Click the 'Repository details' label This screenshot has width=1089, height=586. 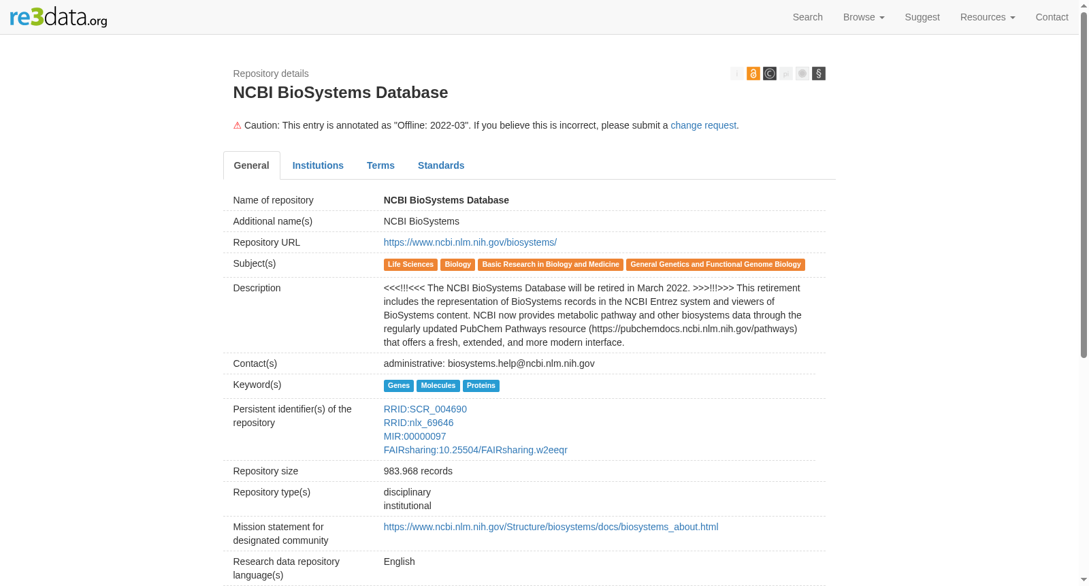271,74
